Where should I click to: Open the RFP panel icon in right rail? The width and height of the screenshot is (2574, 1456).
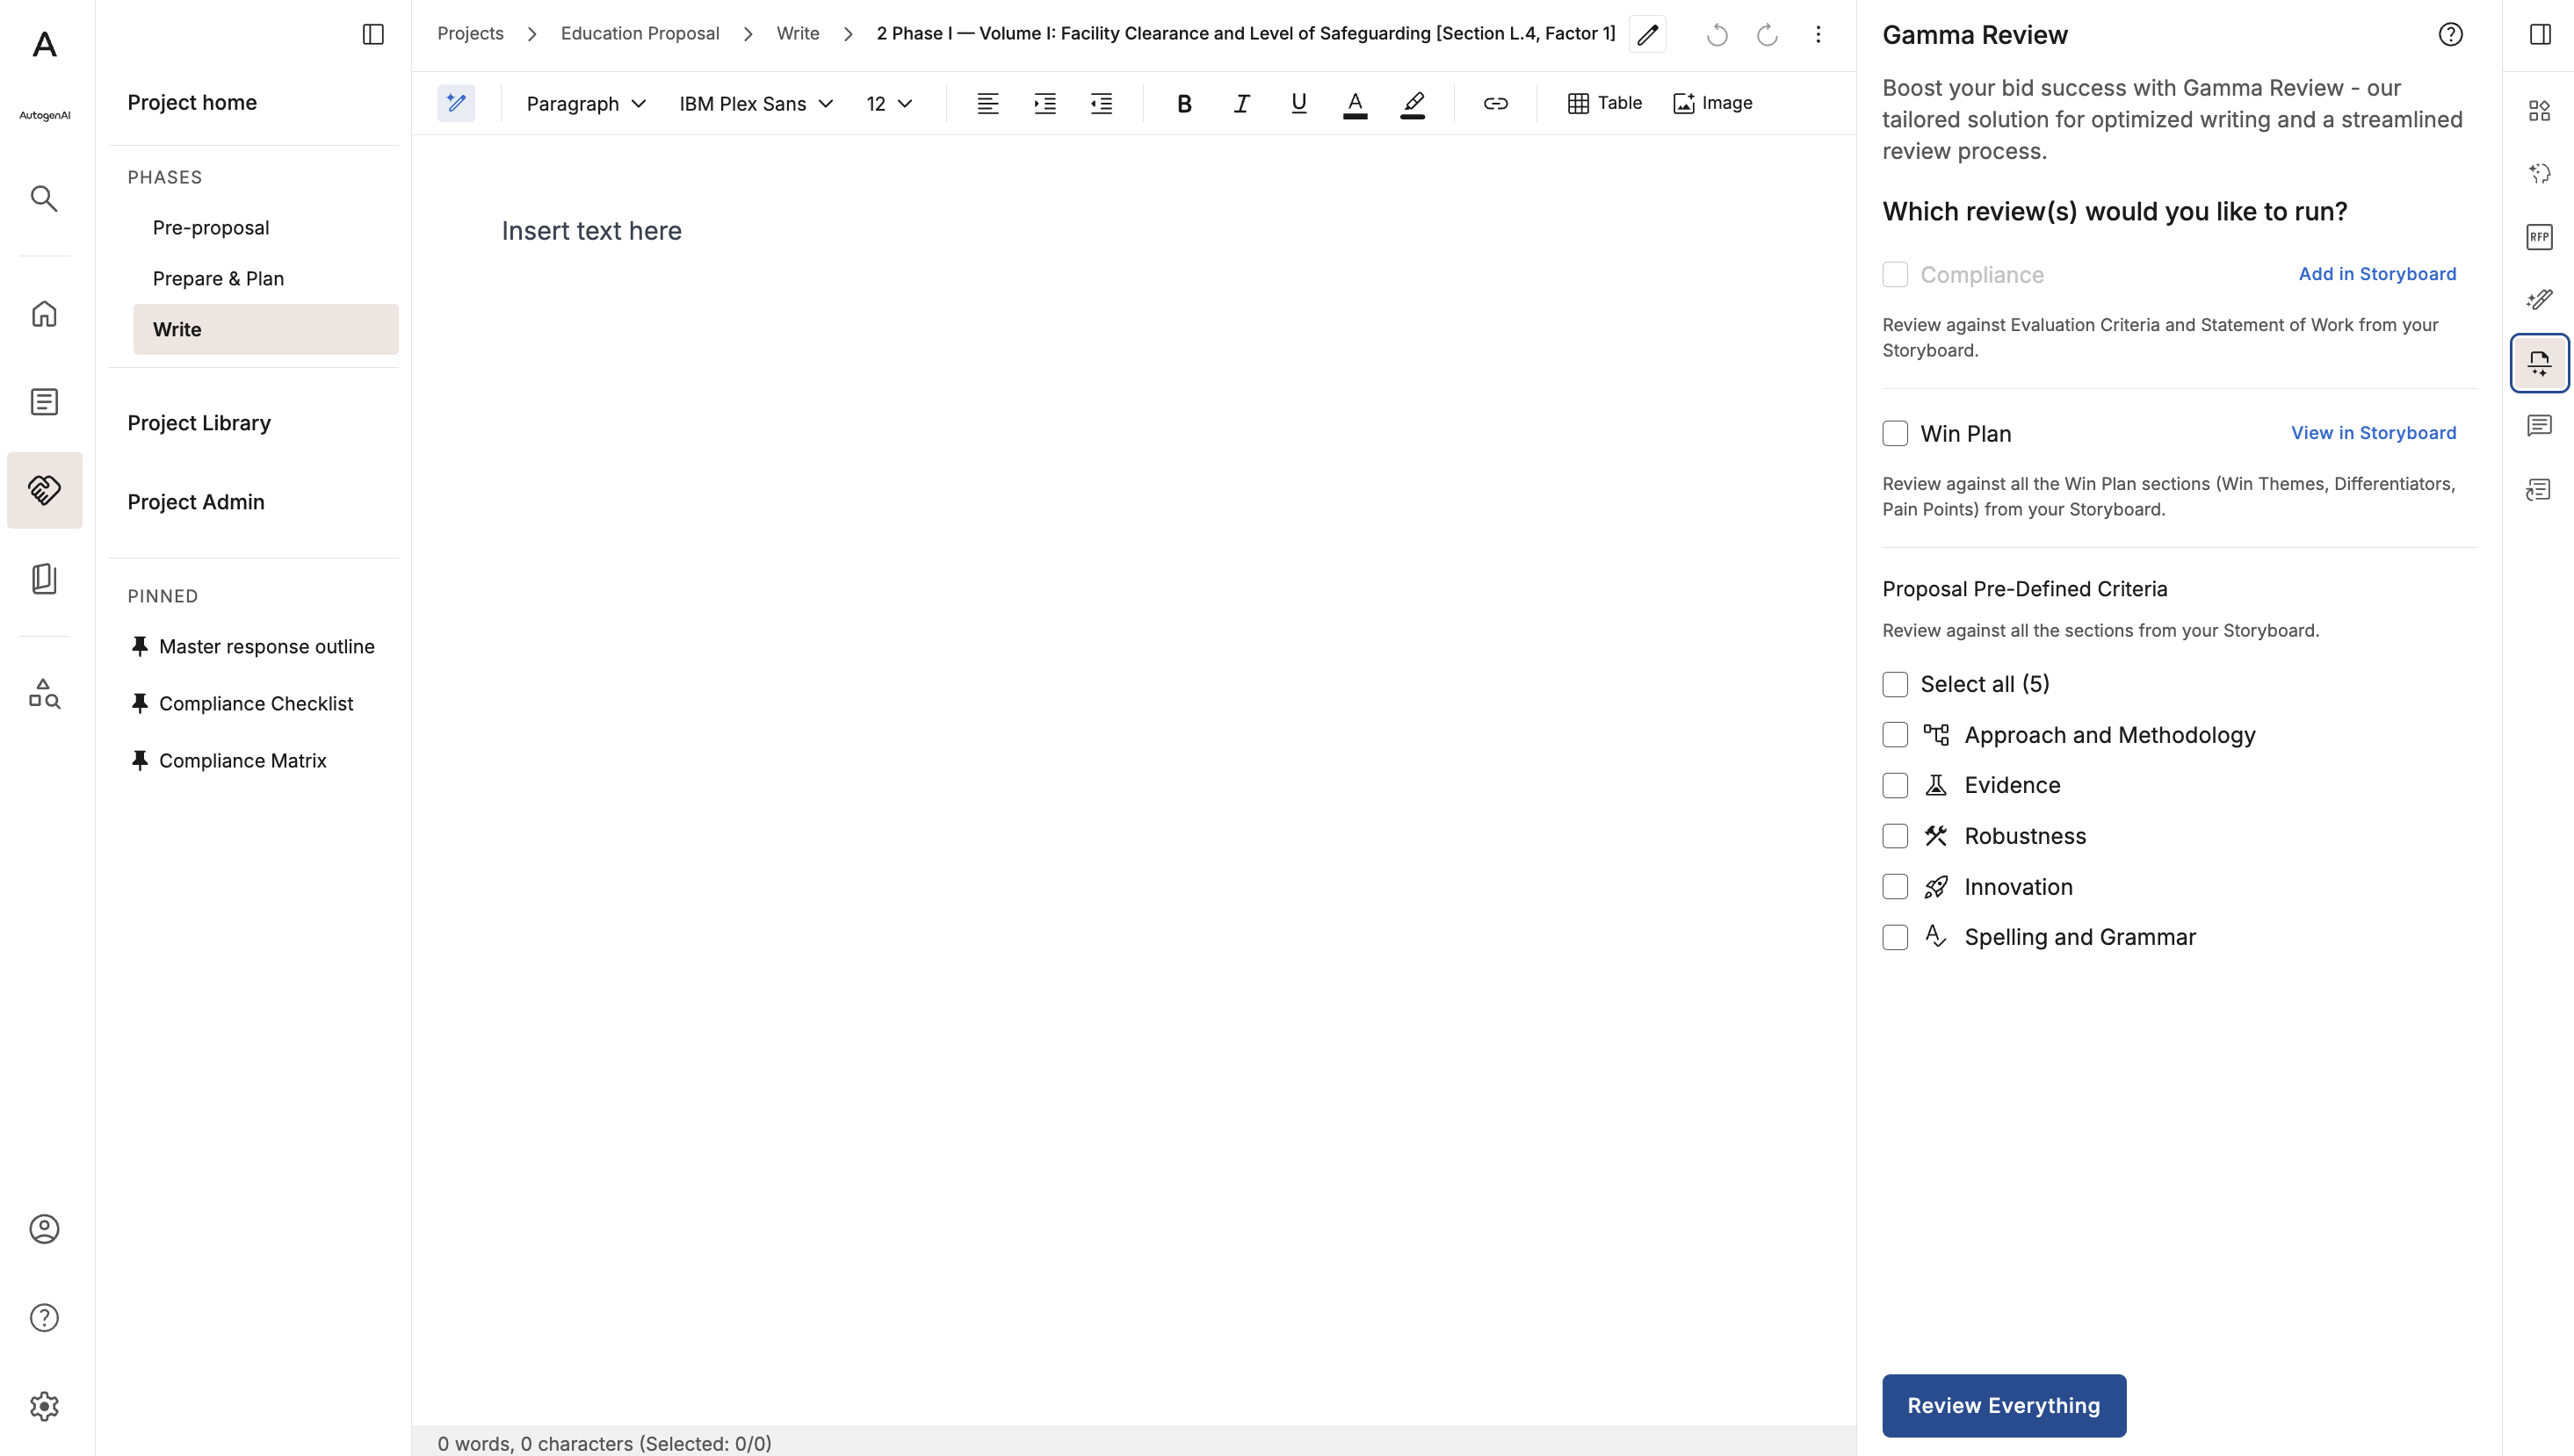click(x=2539, y=237)
